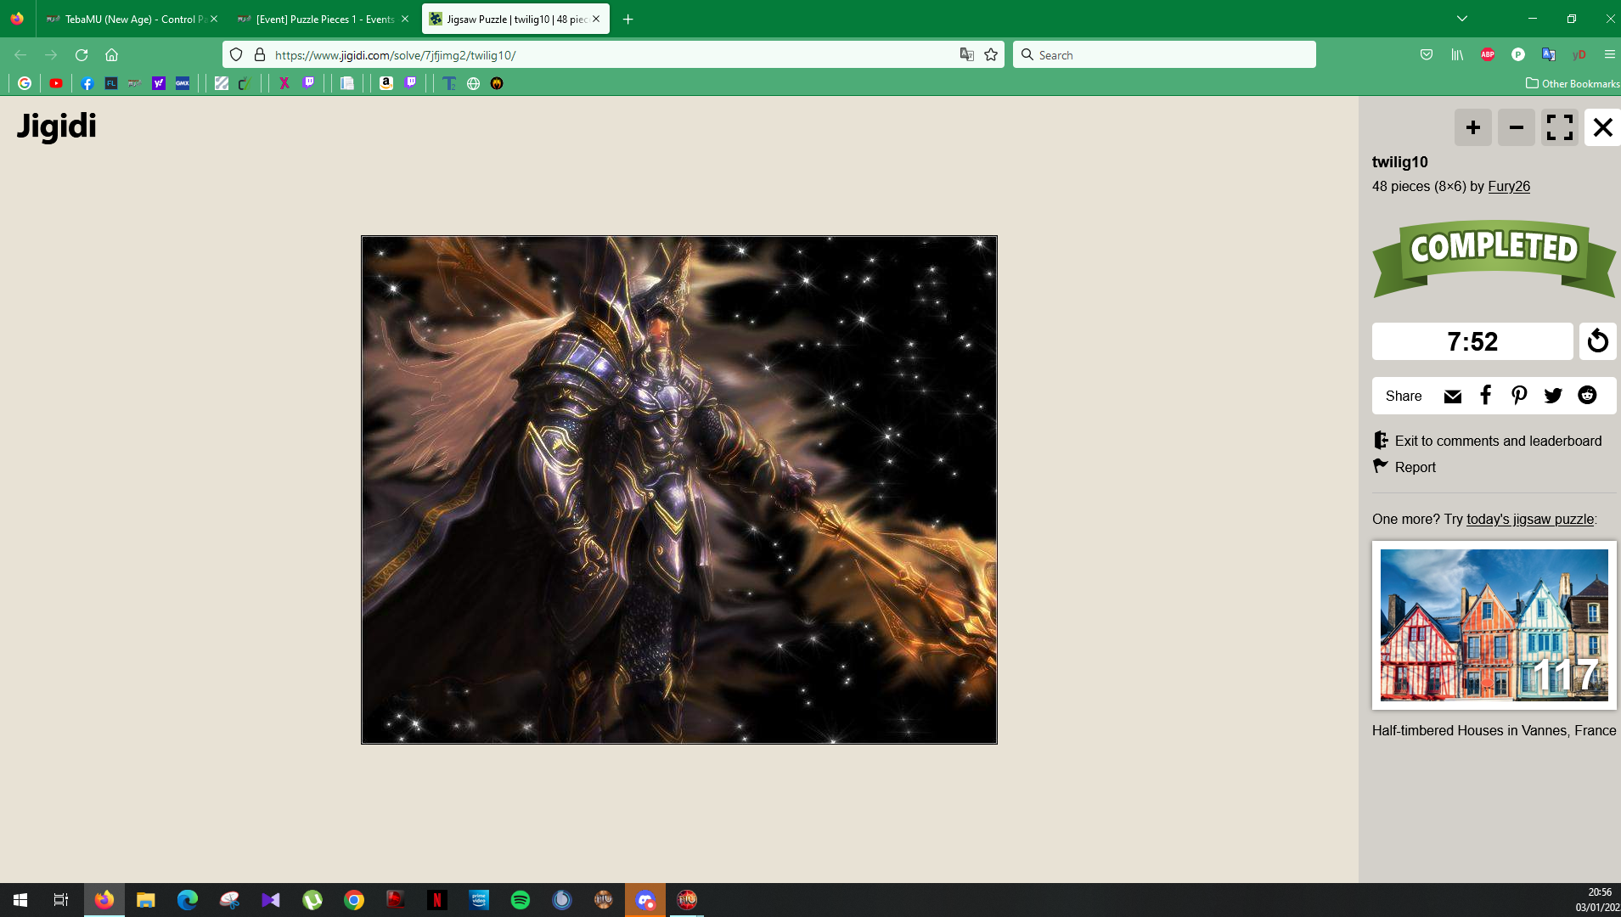1621x917 pixels.
Task: Open the GMX bookmark
Action: click(x=183, y=83)
